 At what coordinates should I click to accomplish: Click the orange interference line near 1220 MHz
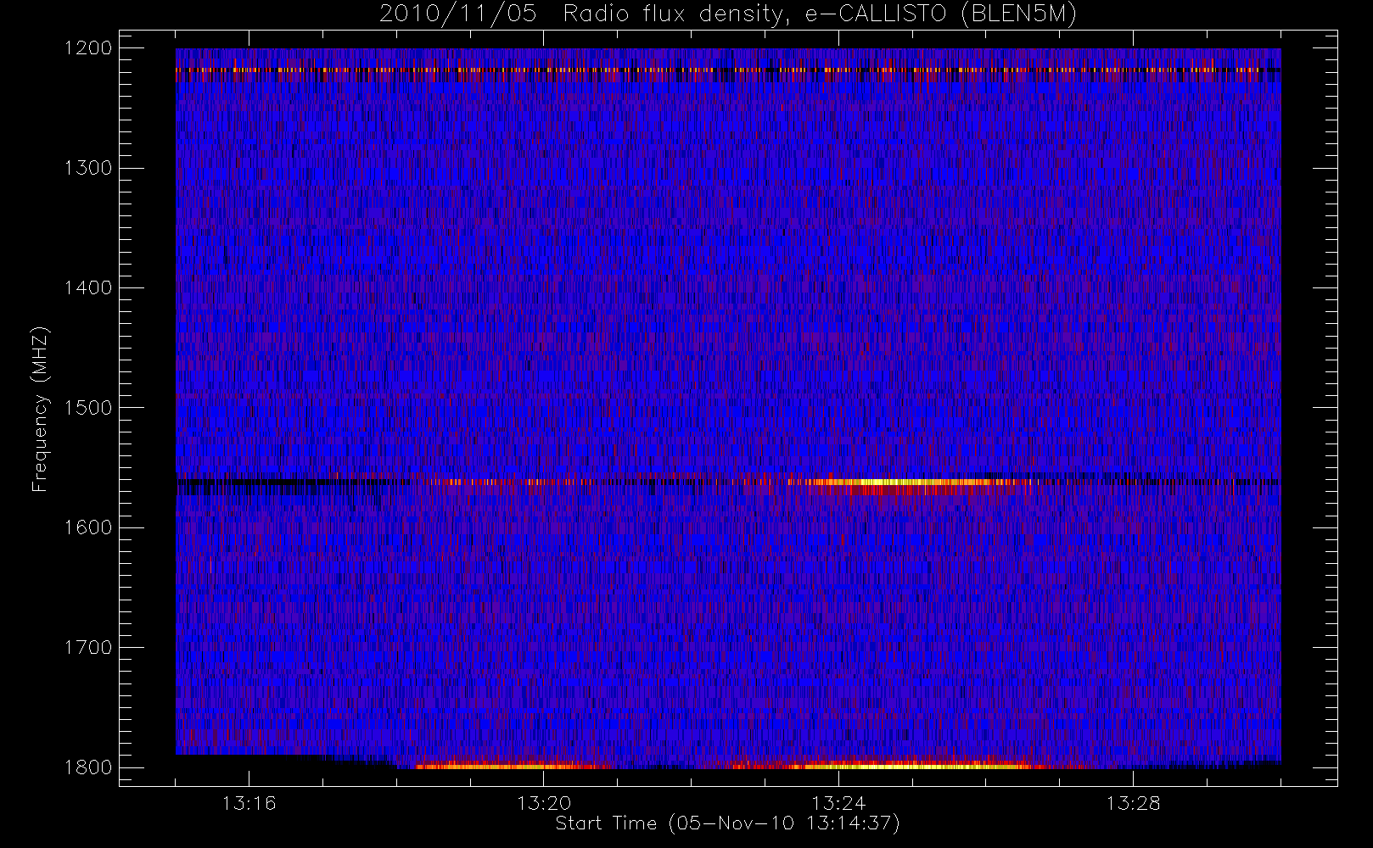pos(728,70)
